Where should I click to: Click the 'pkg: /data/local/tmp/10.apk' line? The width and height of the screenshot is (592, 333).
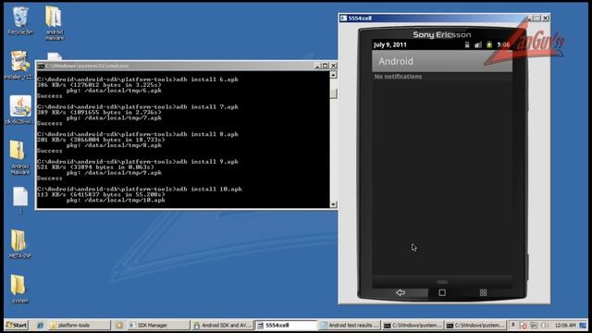tap(116, 200)
